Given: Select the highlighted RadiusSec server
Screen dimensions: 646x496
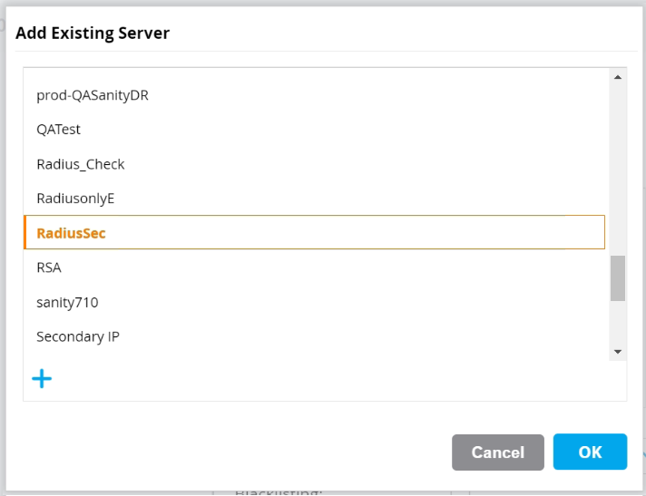Looking at the screenshot, I should pos(71,233).
